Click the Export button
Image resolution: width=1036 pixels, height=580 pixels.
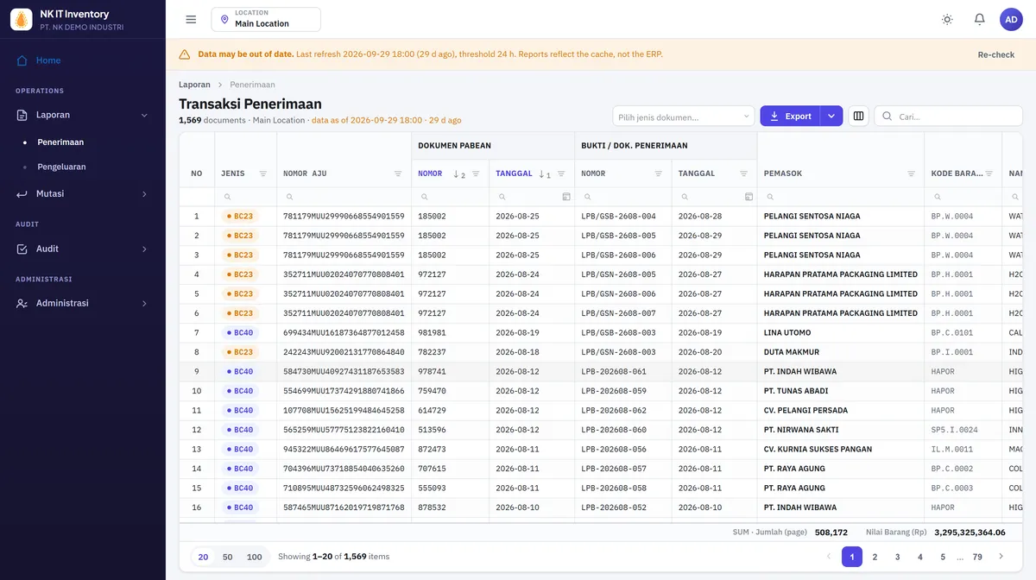pos(791,117)
